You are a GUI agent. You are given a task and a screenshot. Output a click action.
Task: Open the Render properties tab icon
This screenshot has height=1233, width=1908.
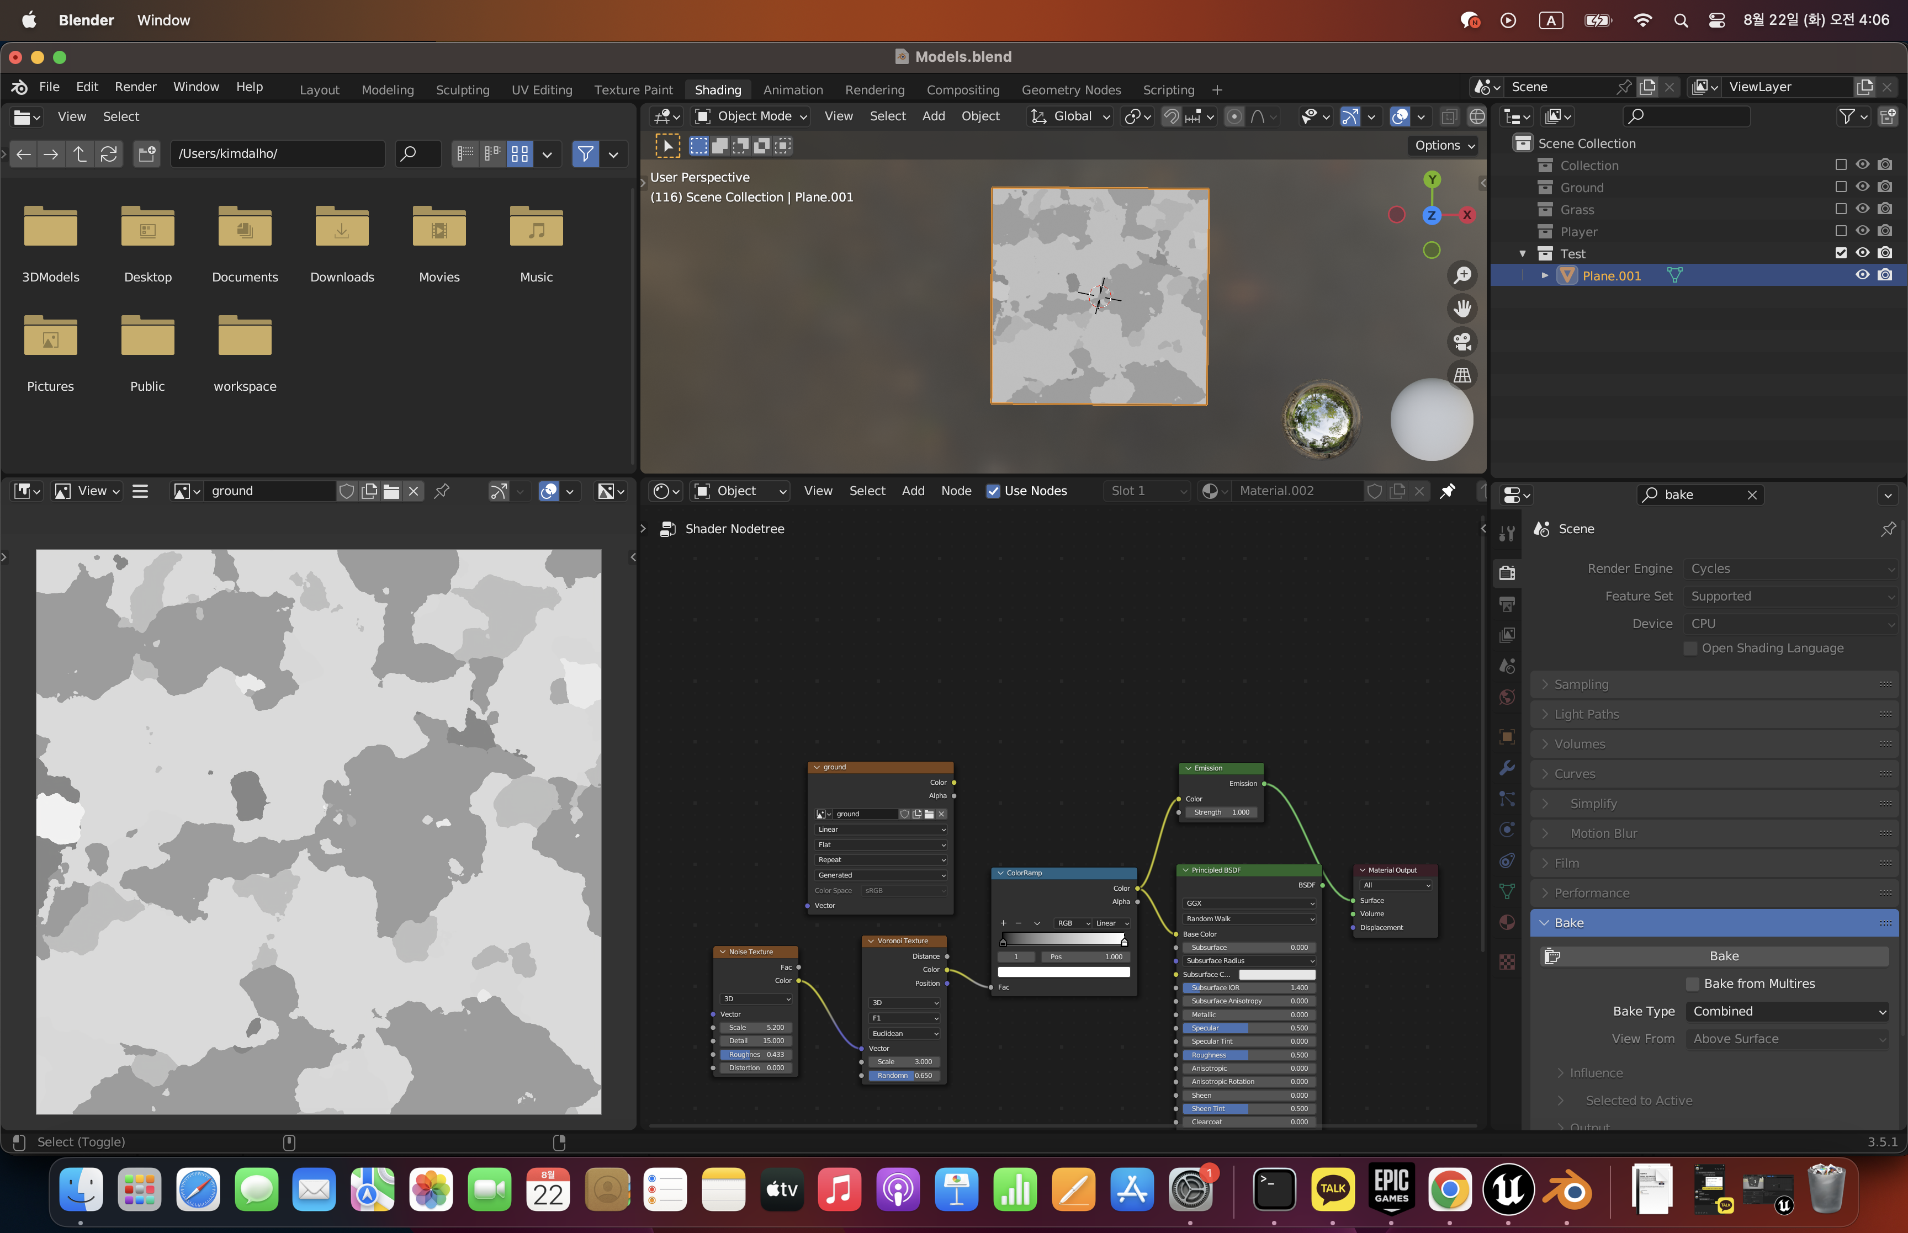click(x=1507, y=572)
